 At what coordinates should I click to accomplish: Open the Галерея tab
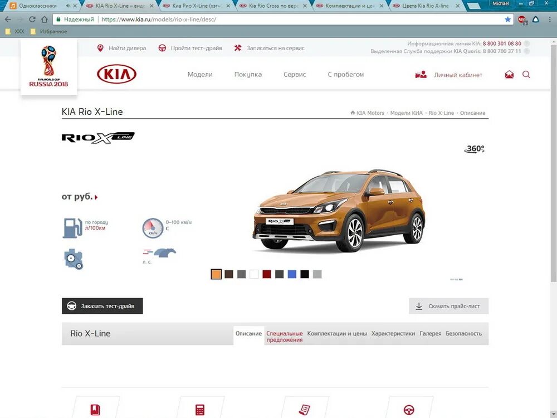pyautogui.click(x=430, y=333)
